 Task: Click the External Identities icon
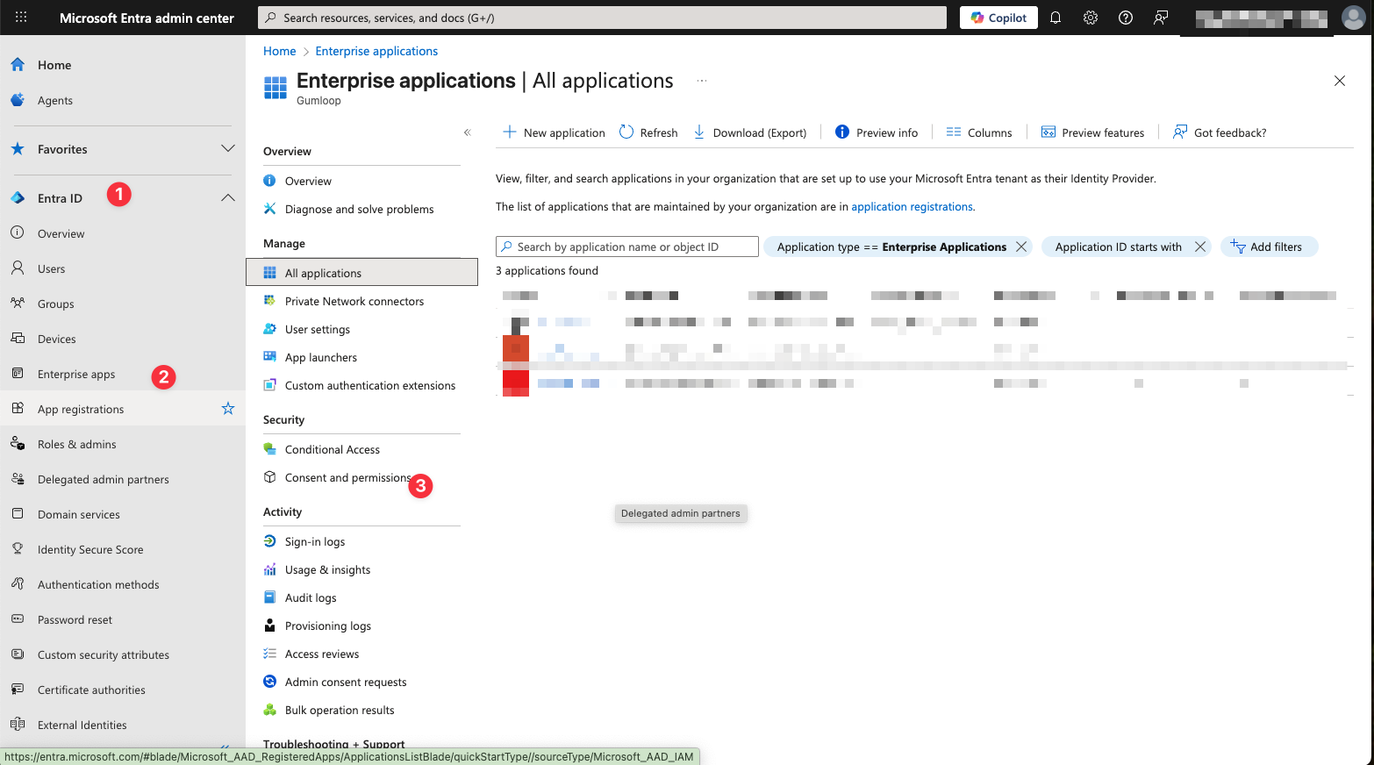click(x=18, y=725)
